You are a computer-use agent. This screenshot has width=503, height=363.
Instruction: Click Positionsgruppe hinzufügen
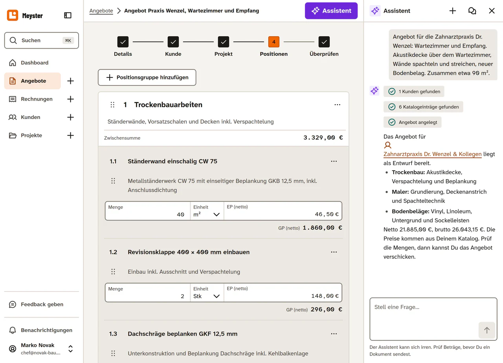pyautogui.click(x=147, y=77)
